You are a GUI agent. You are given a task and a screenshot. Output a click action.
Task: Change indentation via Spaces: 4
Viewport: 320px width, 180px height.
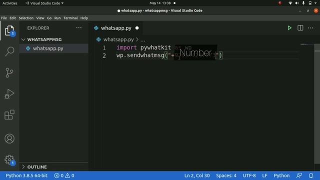(226, 175)
